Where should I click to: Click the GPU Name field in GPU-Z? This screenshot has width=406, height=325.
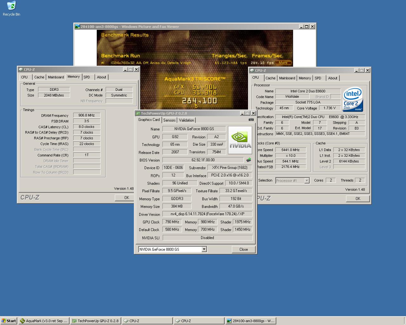click(x=194, y=129)
